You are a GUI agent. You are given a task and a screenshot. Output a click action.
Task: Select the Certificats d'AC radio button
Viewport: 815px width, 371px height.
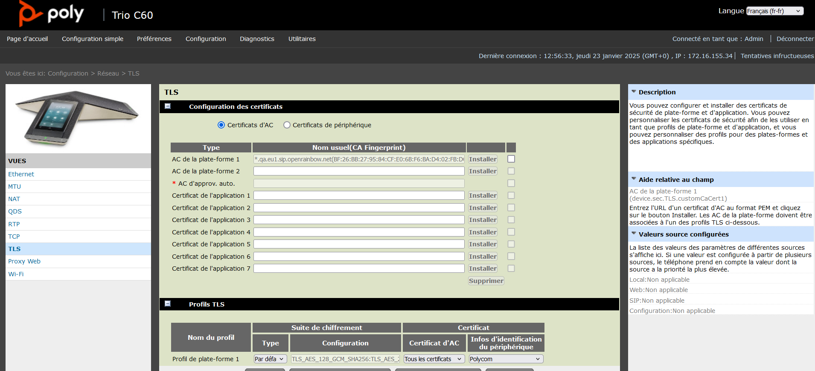pos(221,125)
